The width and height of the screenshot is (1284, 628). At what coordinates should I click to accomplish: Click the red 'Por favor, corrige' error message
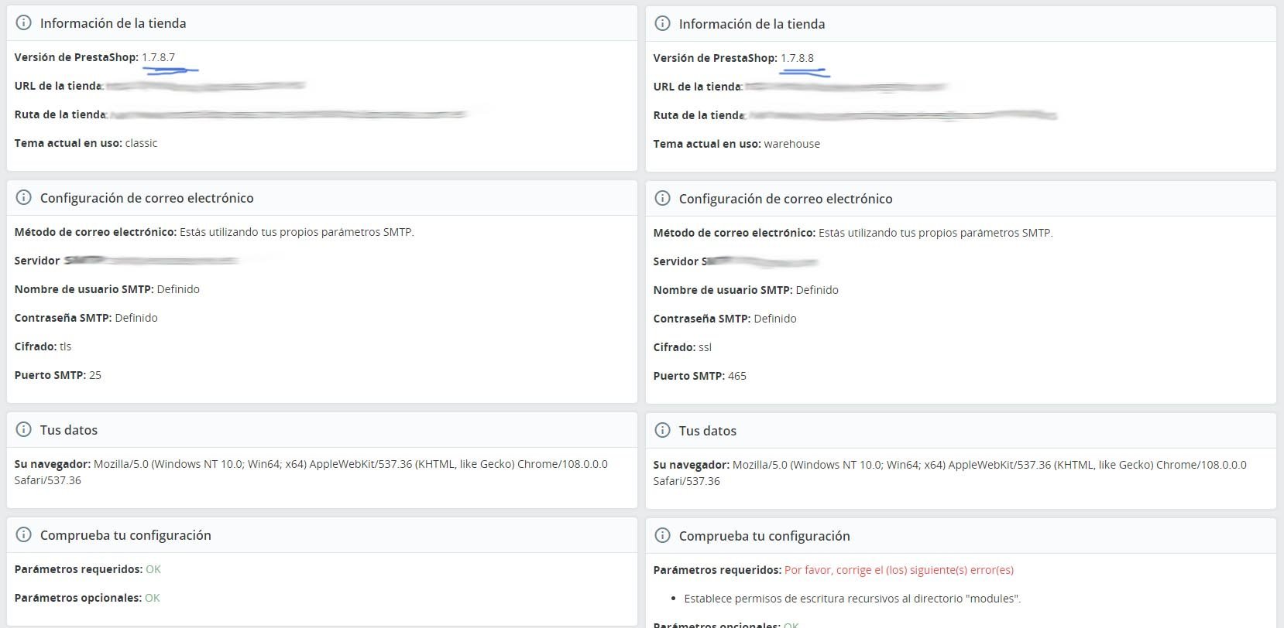pyautogui.click(x=898, y=570)
